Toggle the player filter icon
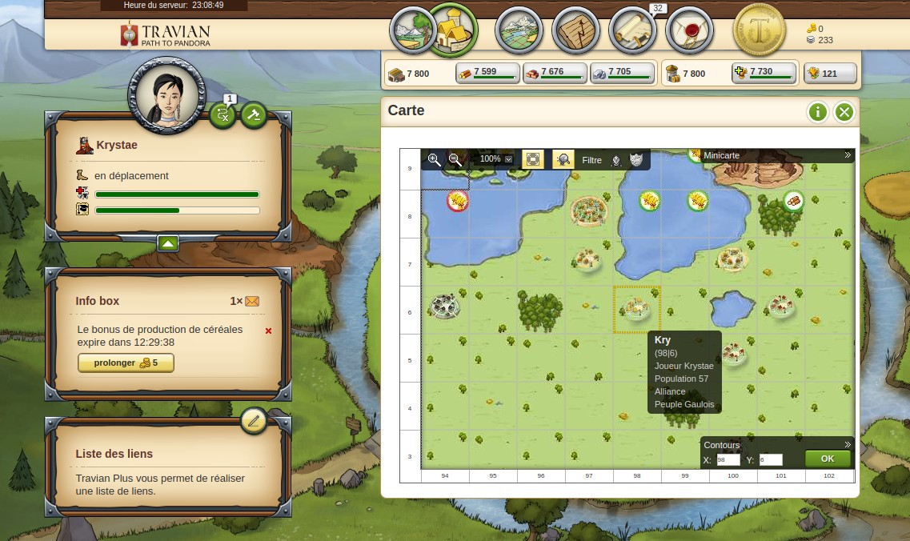 pos(616,160)
